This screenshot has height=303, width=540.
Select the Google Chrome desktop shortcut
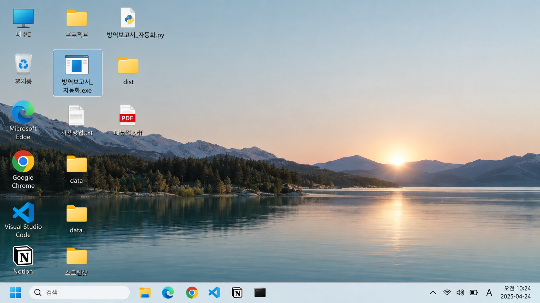click(23, 170)
